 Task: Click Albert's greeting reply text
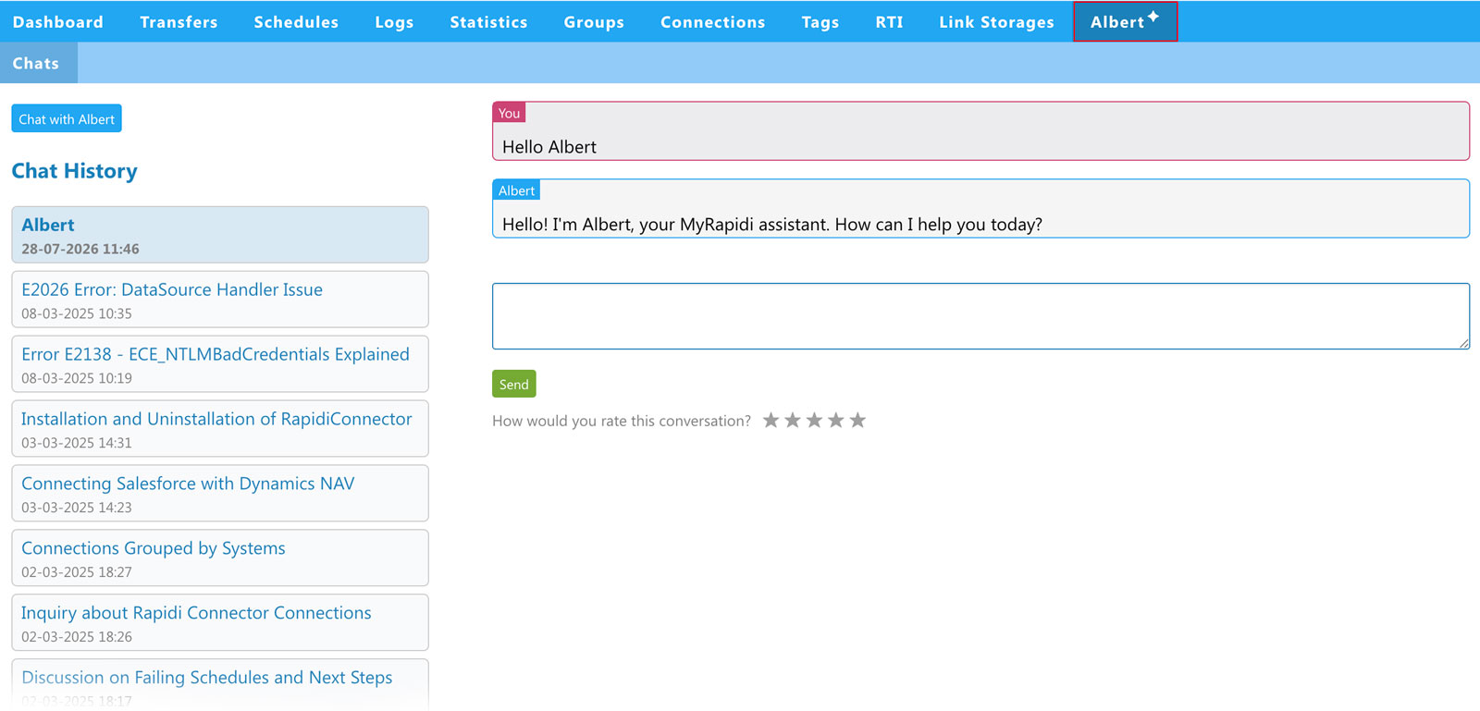[x=772, y=225]
